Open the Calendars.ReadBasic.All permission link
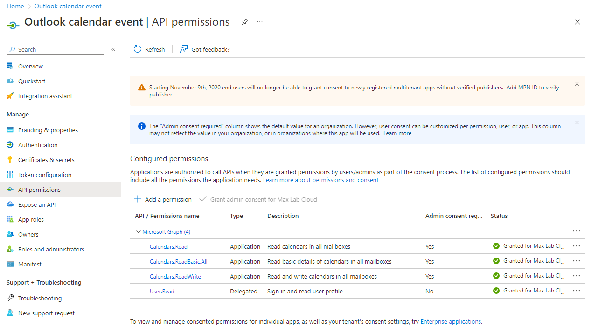Viewport: 591px width, 333px height. (179, 261)
